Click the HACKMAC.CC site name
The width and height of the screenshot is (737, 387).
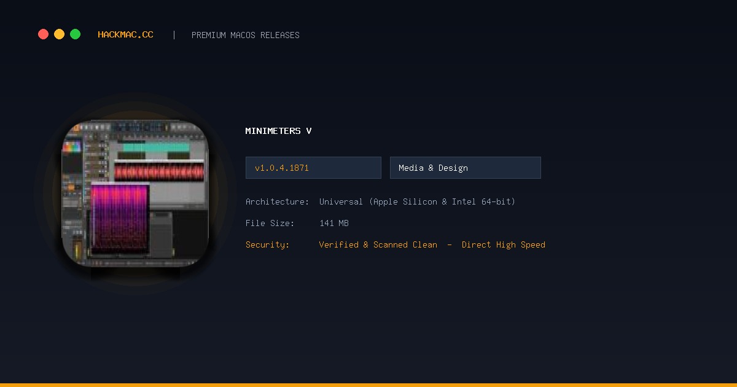tap(125, 35)
